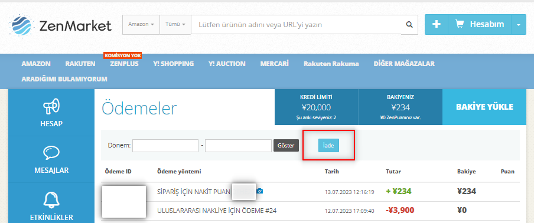Open the Etkinlikler bell icon
The image size is (534, 223).
(51, 200)
